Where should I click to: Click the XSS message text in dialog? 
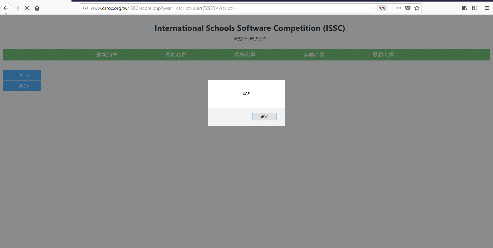pos(246,94)
